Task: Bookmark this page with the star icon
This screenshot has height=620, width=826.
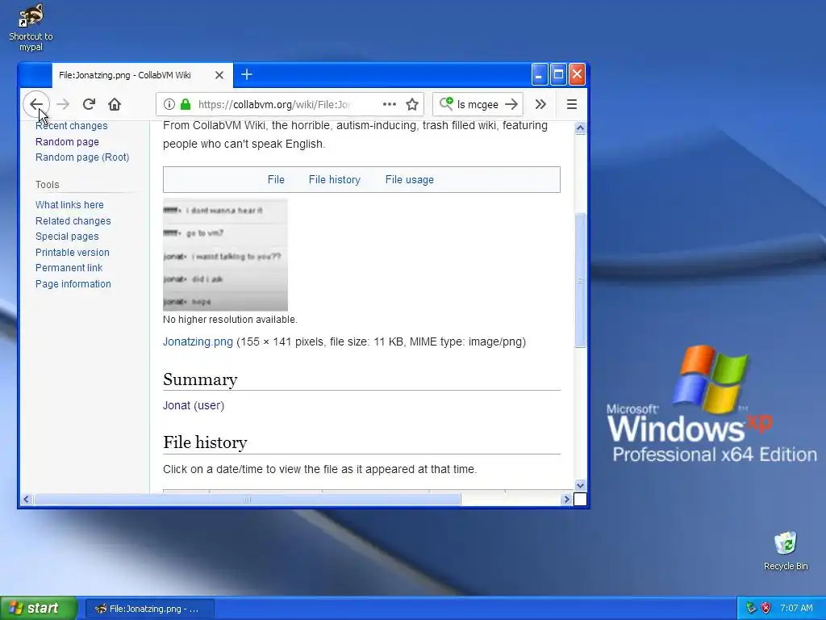Action: (412, 104)
